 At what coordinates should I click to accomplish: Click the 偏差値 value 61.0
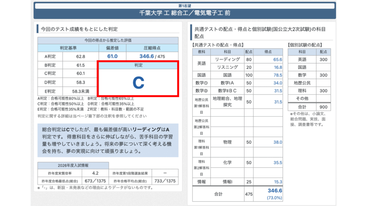click(x=112, y=57)
